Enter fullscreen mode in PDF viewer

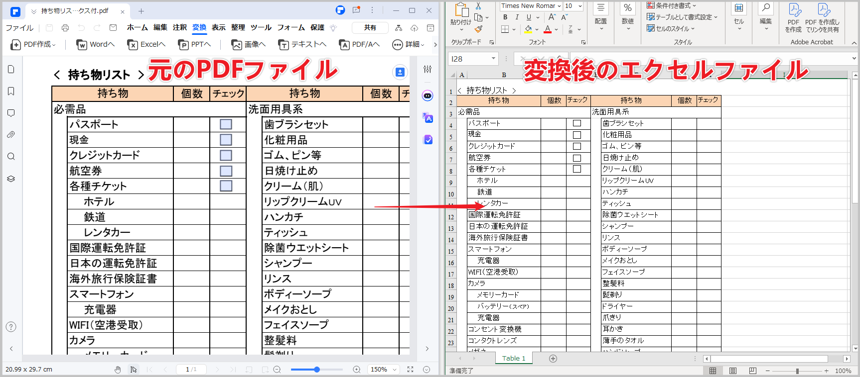tap(410, 370)
